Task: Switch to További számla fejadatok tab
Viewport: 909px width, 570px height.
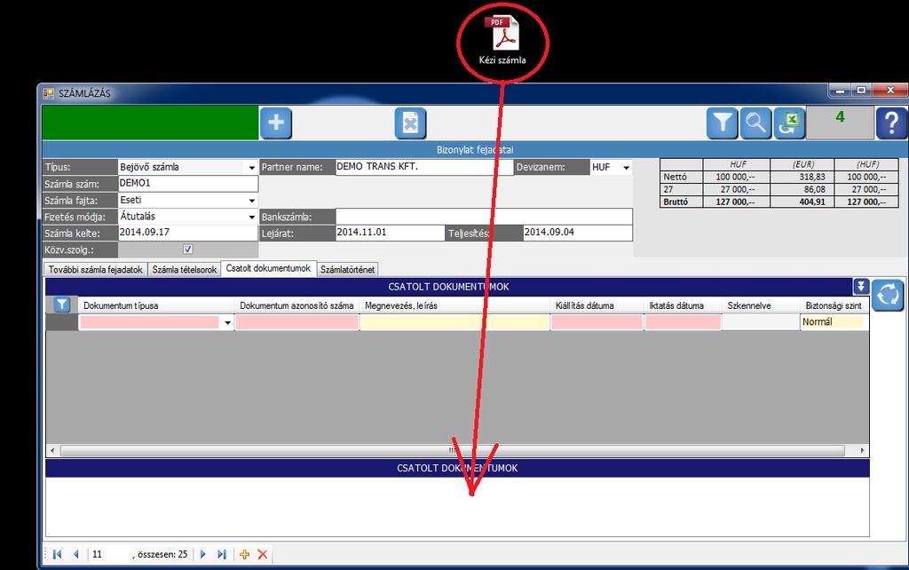Action: pyautogui.click(x=96, y=270)
